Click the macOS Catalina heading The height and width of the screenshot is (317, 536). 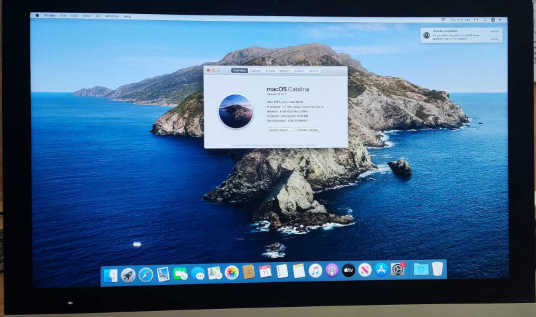288,89
